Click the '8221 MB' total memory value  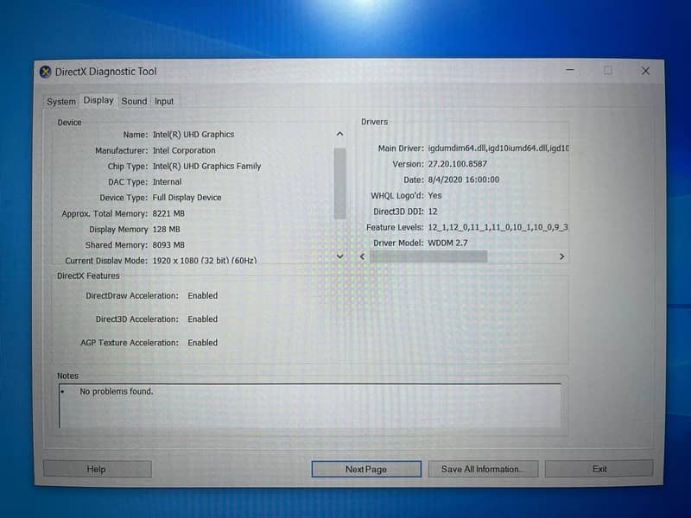pos(168,213)
